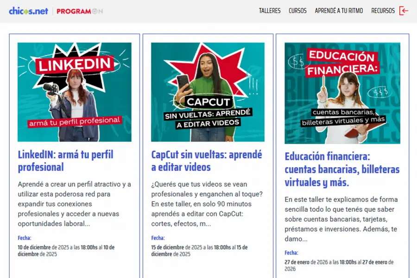Click the Fecha label on the CapCut card
This screenshot has width=417, height=278.
pyautogui.click(x=157, y=238)
